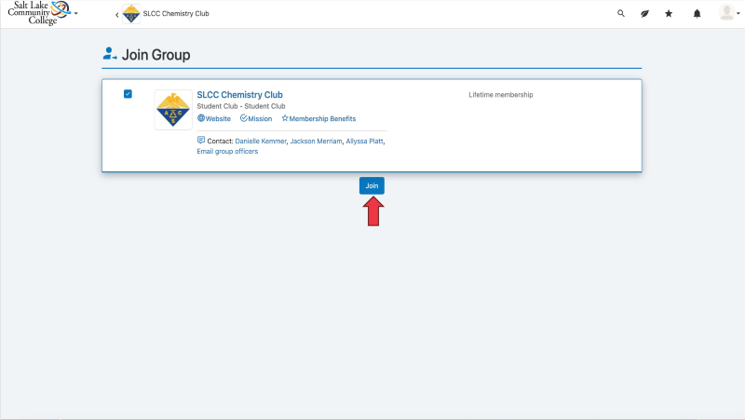Open notifications bell
The height and width of the screenshot is (420, 745).
[x=697, y=14]
